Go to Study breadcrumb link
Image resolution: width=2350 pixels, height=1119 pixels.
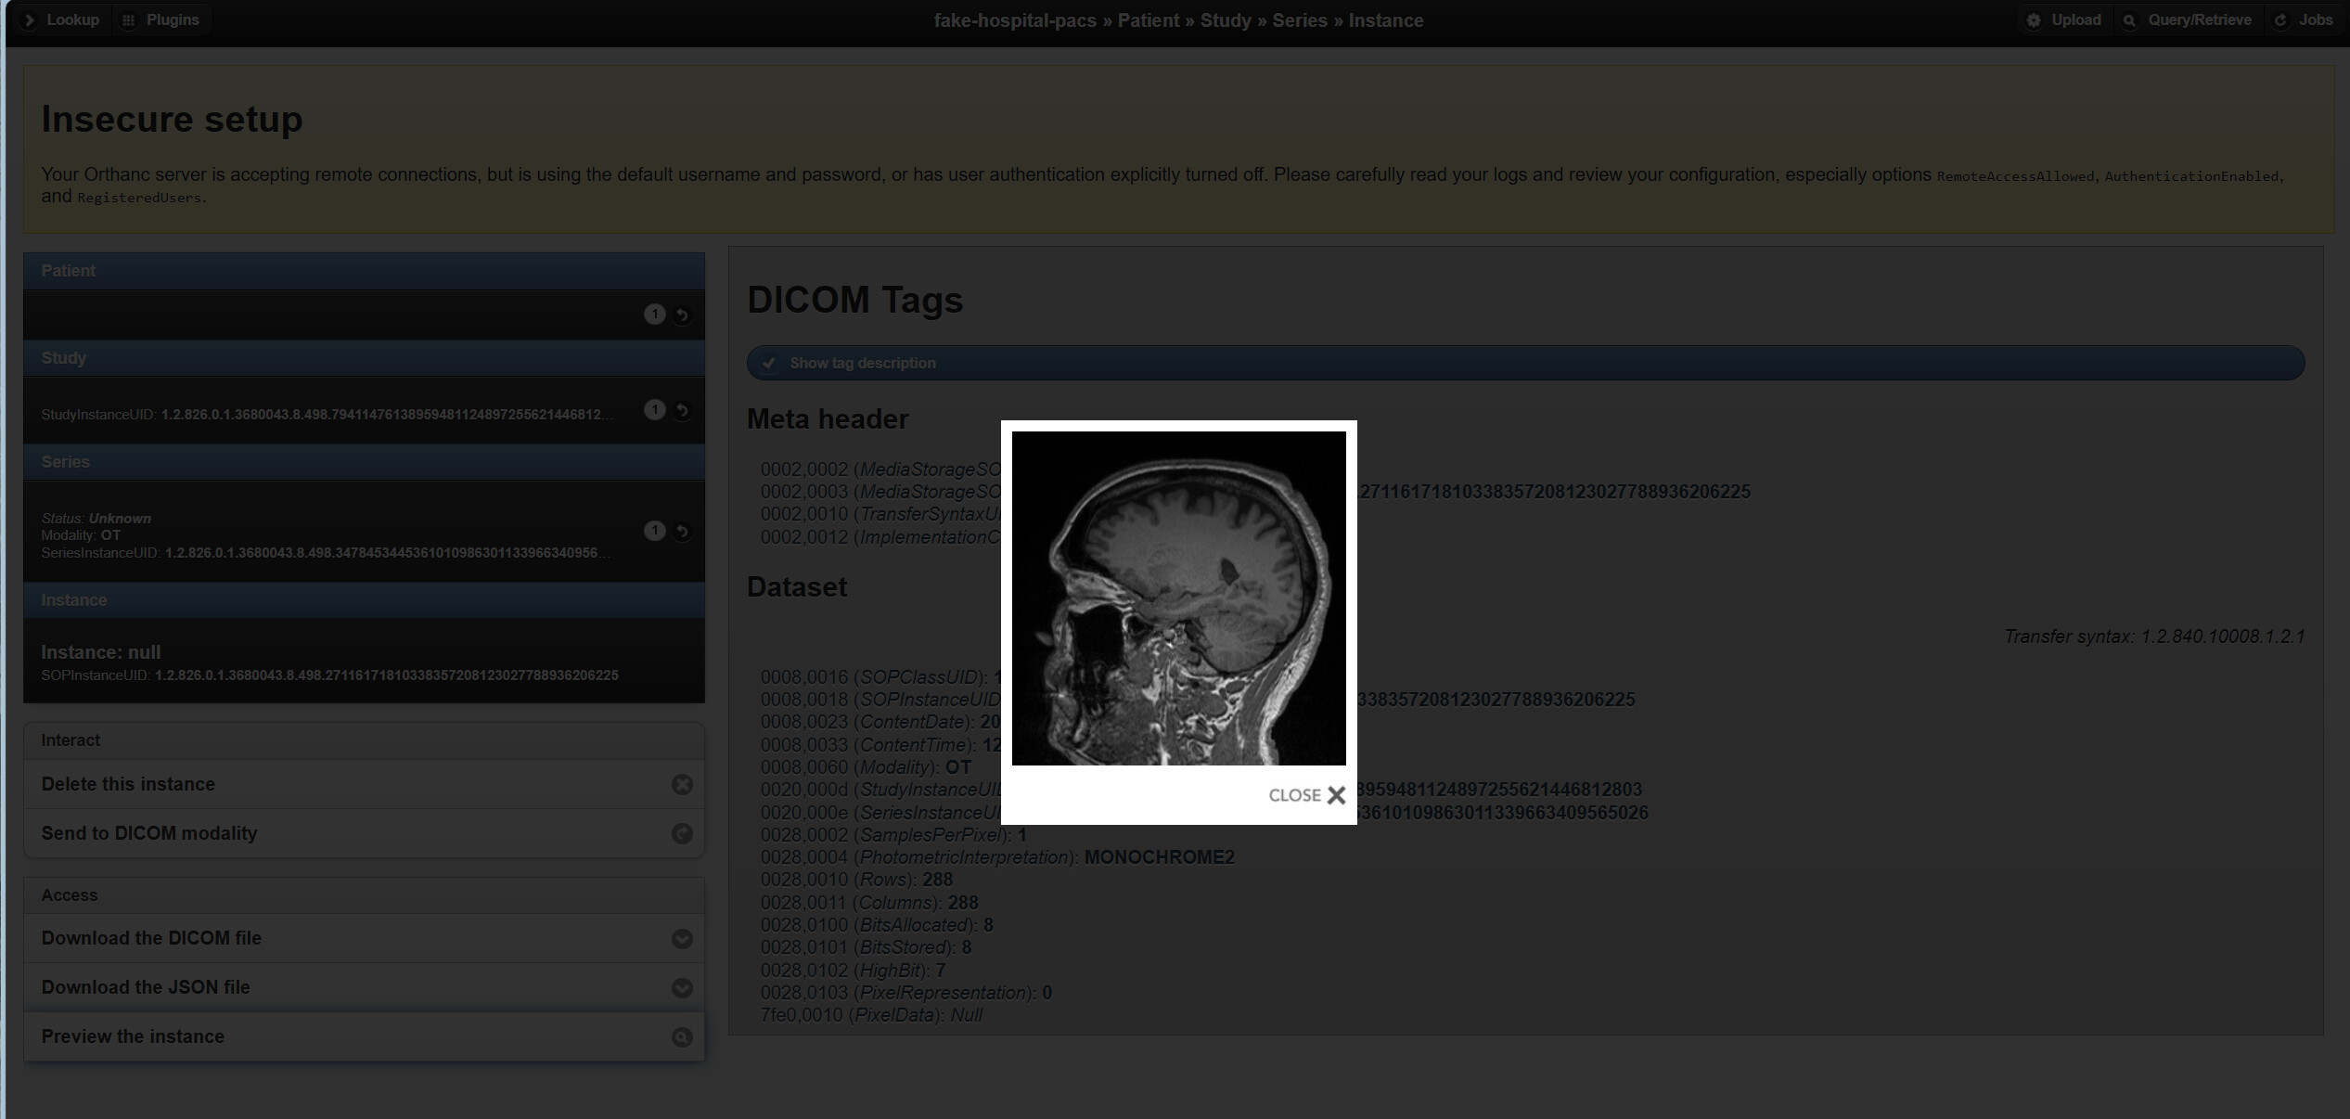(1226, 20)
